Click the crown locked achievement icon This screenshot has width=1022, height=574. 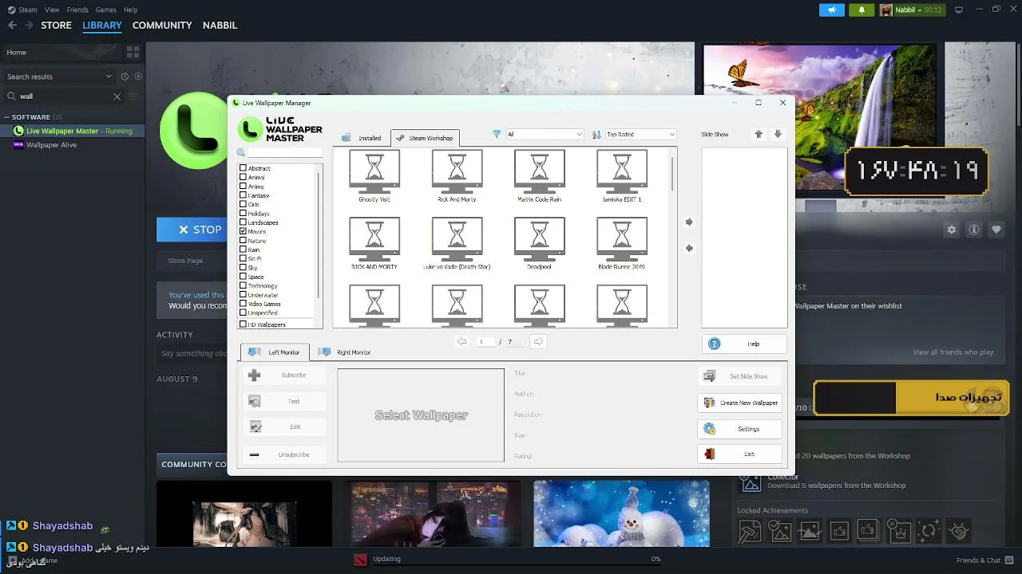point(899,531)
